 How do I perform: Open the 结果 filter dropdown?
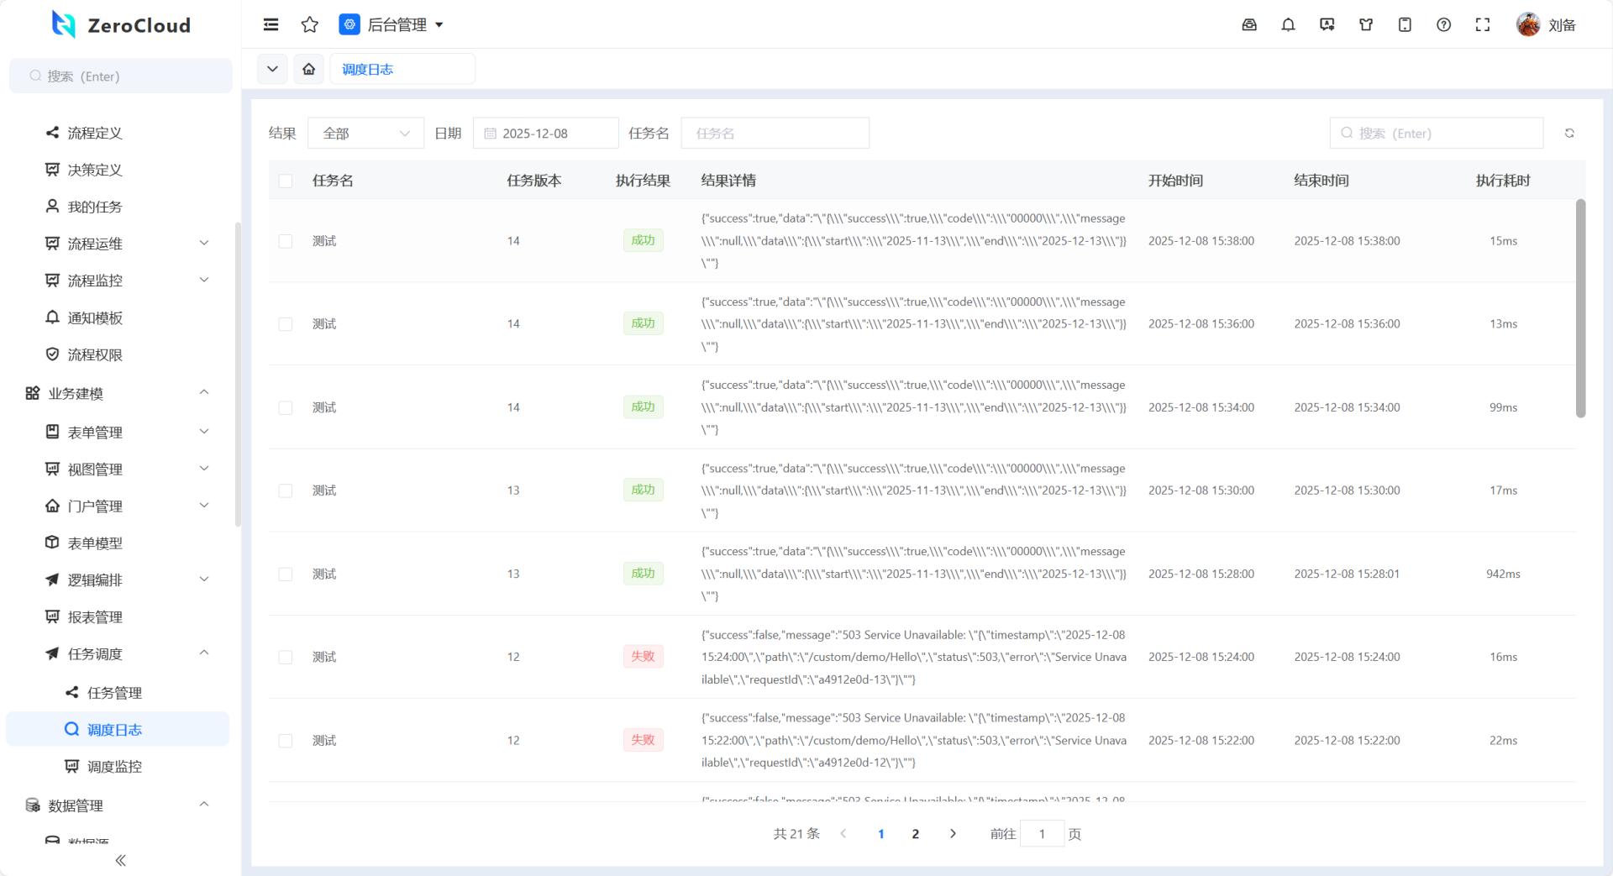click(x=365, y=134)
